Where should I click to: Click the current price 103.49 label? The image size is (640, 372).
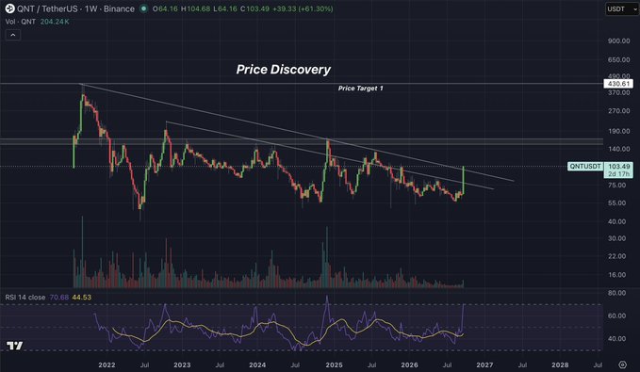618,166
